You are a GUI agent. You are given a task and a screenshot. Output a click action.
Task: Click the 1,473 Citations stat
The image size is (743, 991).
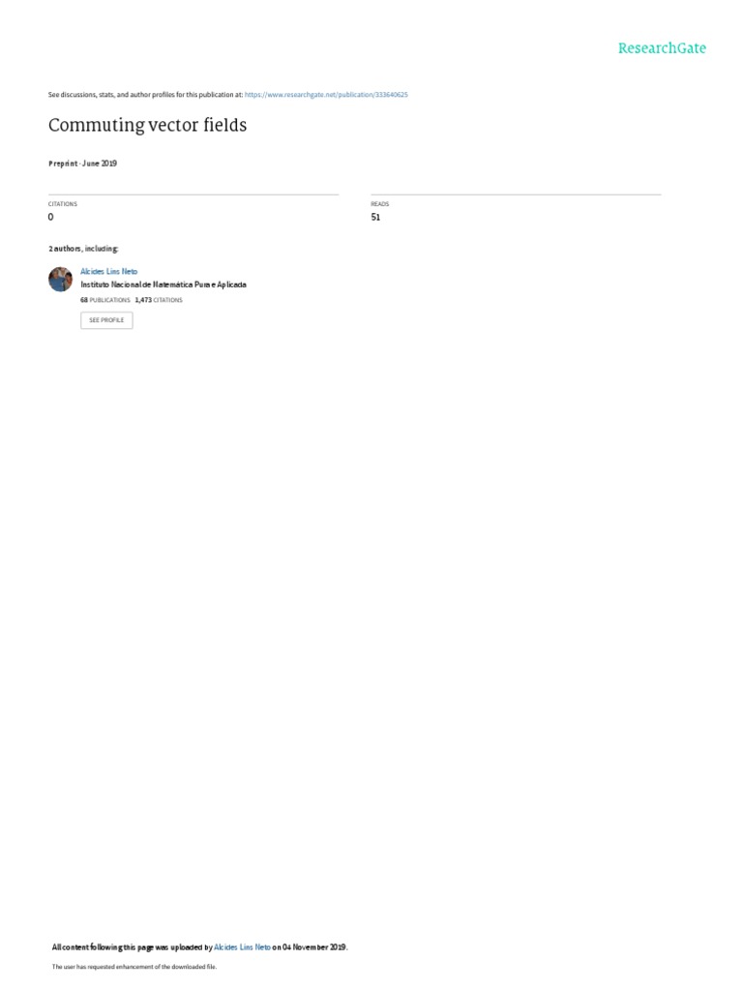point(159,300)
